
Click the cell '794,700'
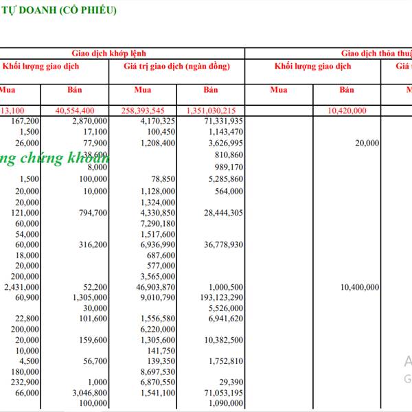[93, 213]
